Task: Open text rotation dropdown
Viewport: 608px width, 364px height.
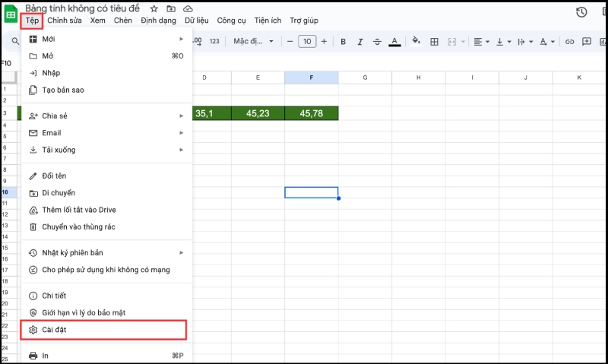Action: (547, 42)
